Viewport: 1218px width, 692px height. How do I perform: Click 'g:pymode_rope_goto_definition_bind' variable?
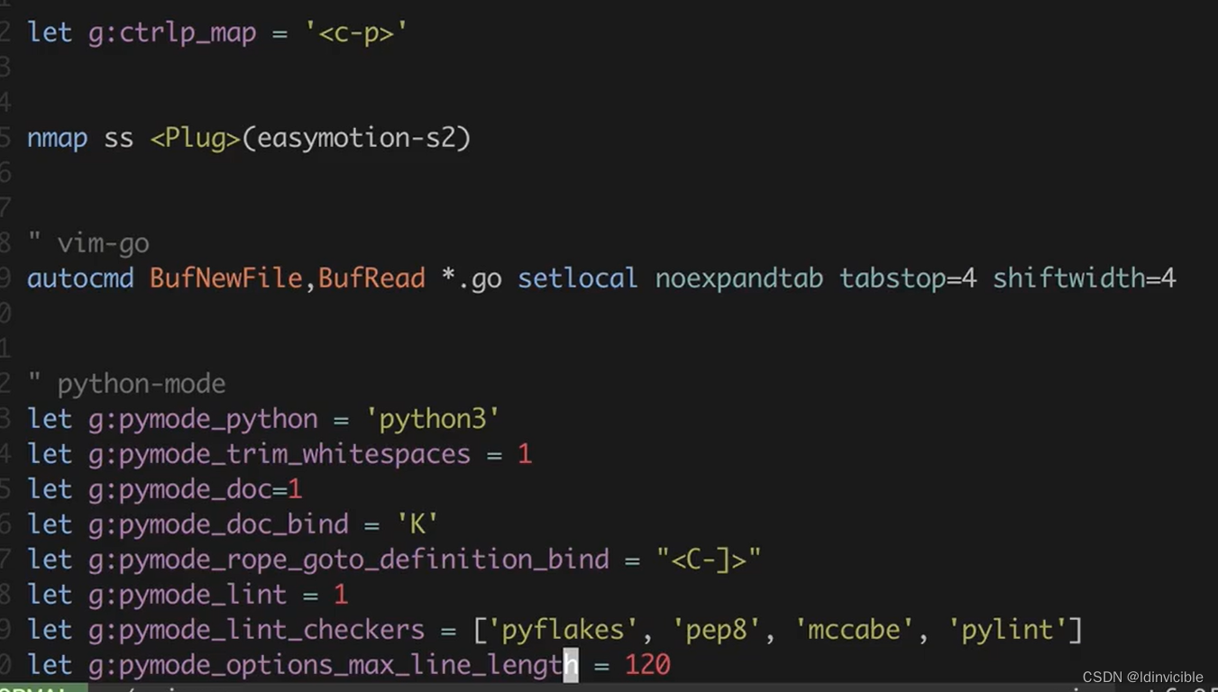349,560
